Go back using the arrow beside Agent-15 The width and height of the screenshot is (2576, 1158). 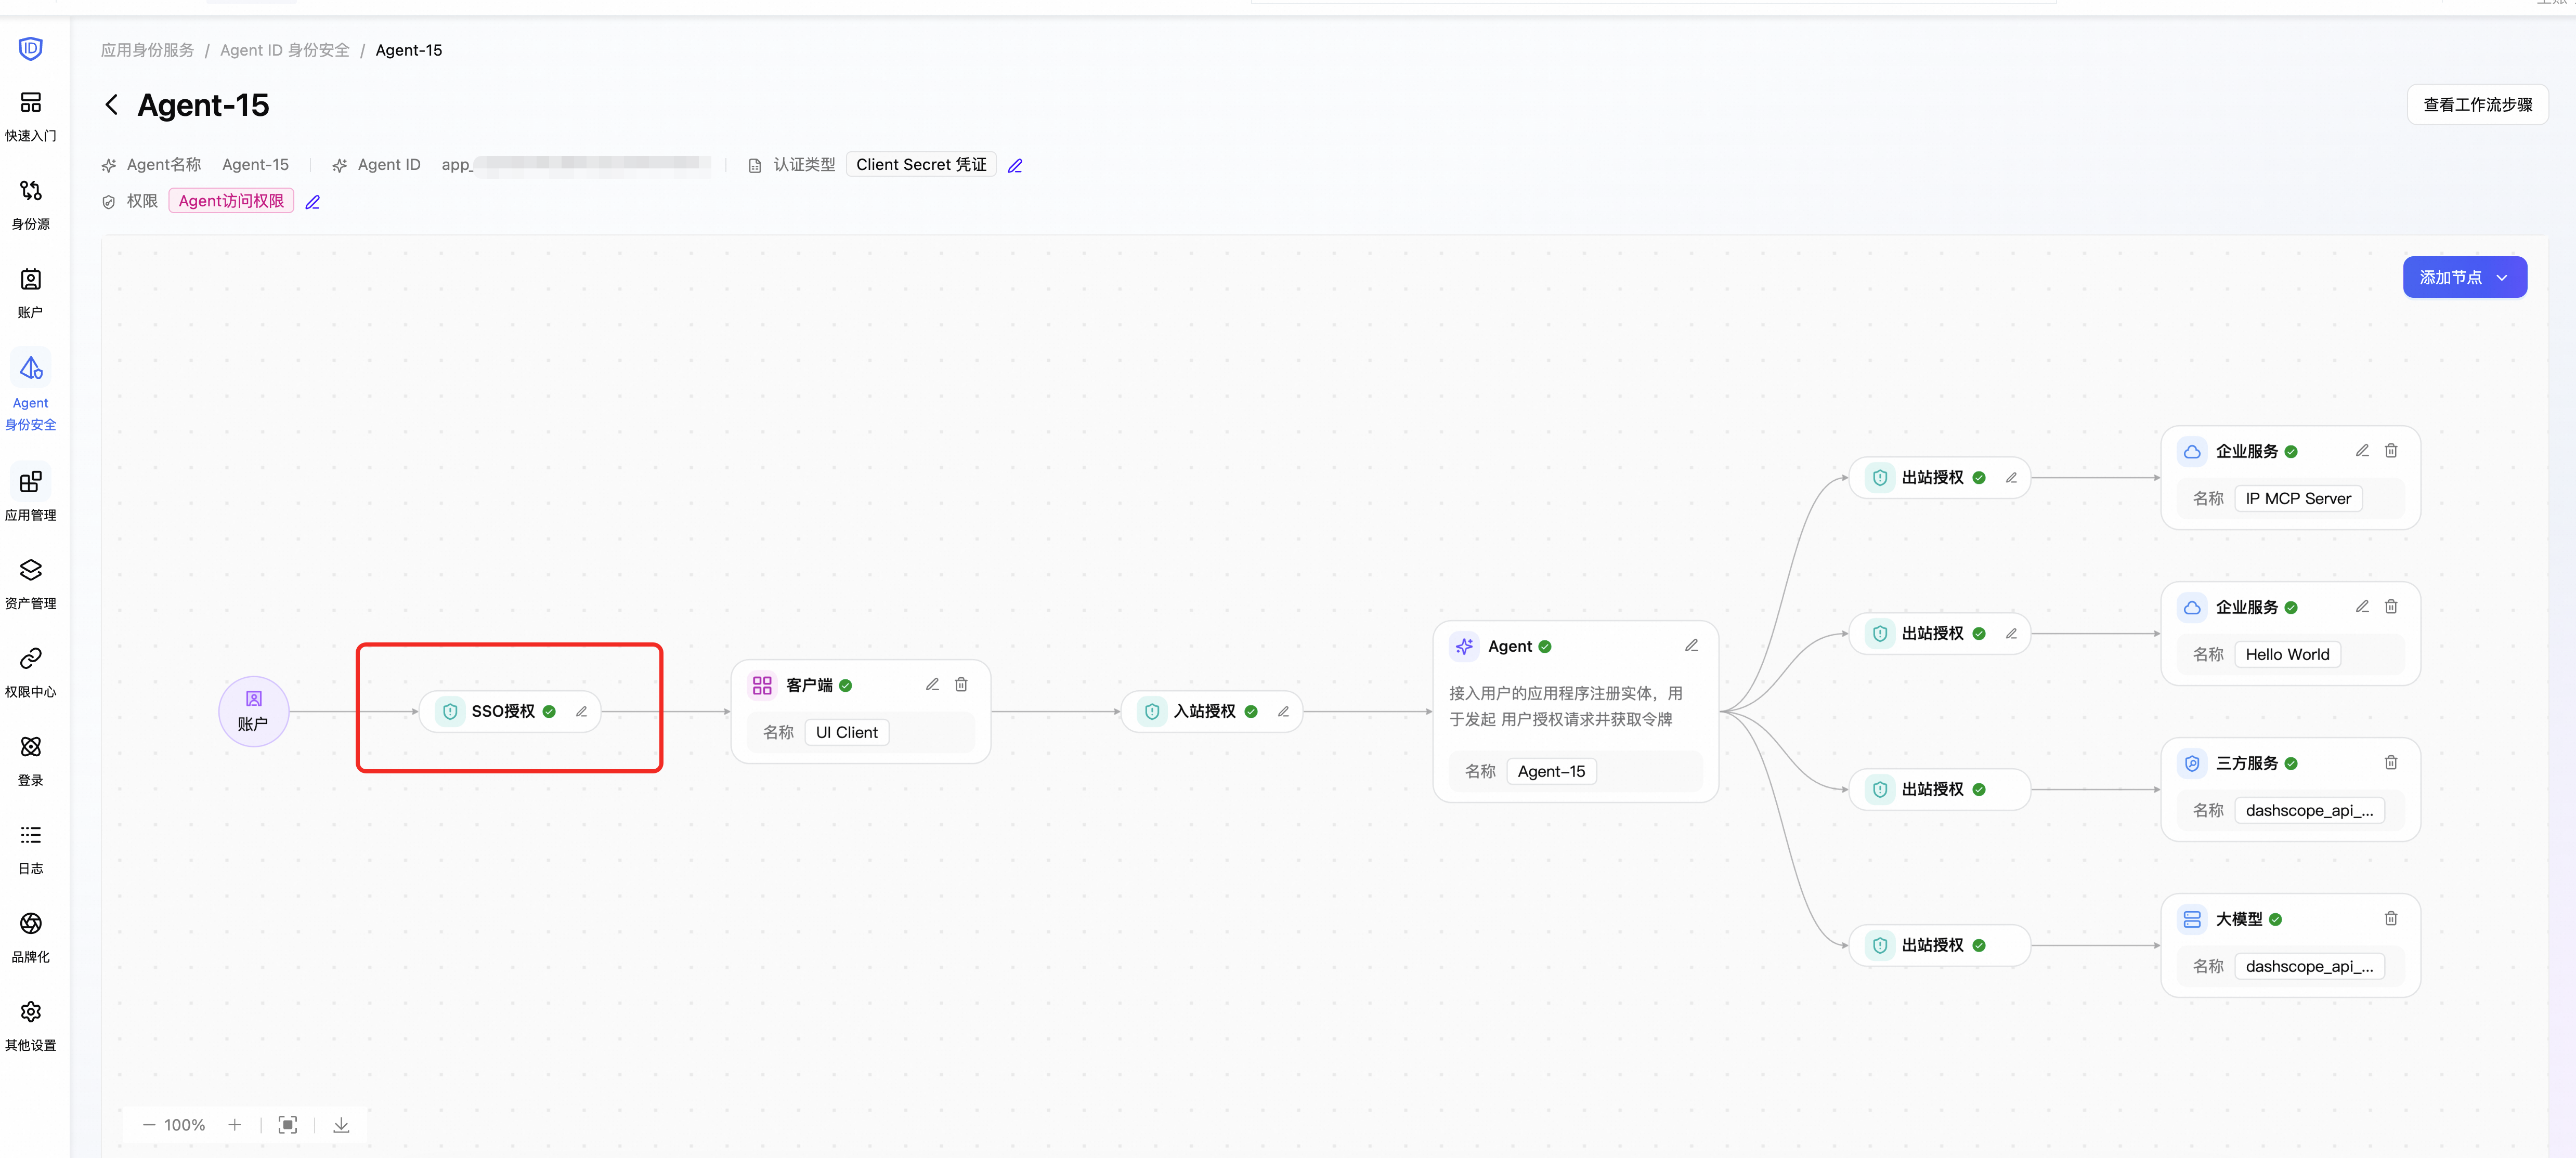[x=112, y=105]
